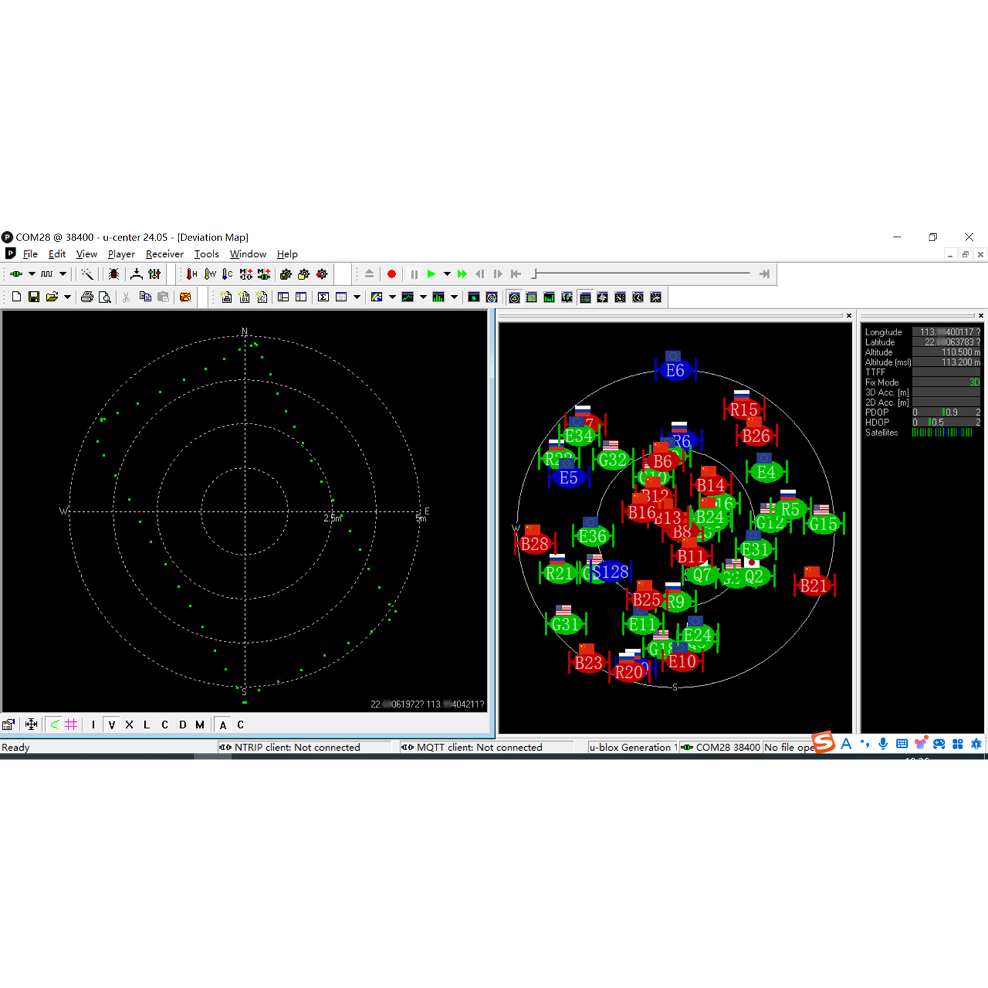Image resolution: width=988 pixels, height=988 pixels.
Task: Click NTRIP client status in status bar
Action: [x=296, y=747]
